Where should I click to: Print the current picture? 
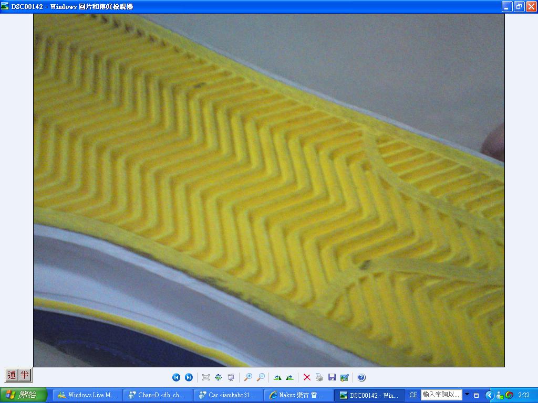point(319,377)
